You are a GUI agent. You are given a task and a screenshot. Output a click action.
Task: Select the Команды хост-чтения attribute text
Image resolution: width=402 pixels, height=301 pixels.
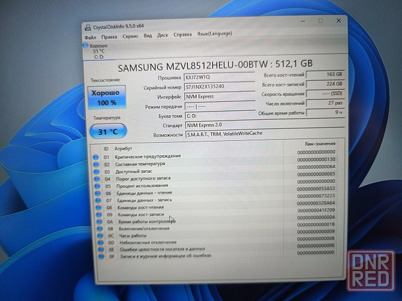point(140,207)
